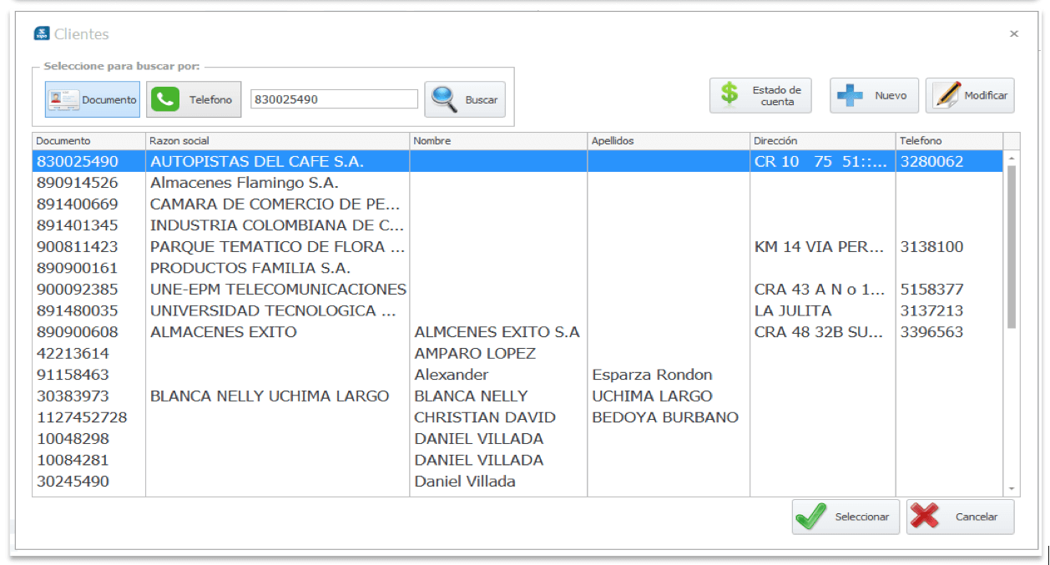Click the magnifying glass icon
This screenshot has width=1050, height=565.
[x=444, y=99]
